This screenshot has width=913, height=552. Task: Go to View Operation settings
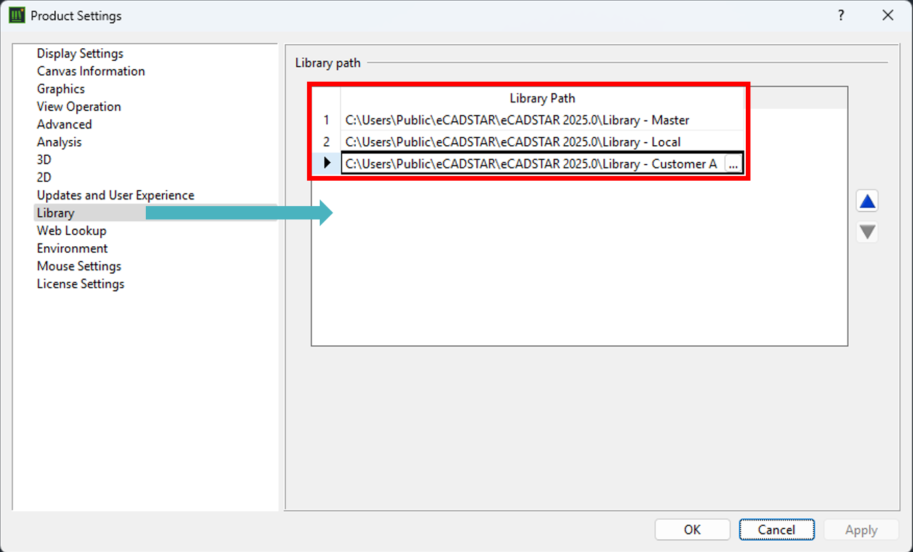pos(79,106)
